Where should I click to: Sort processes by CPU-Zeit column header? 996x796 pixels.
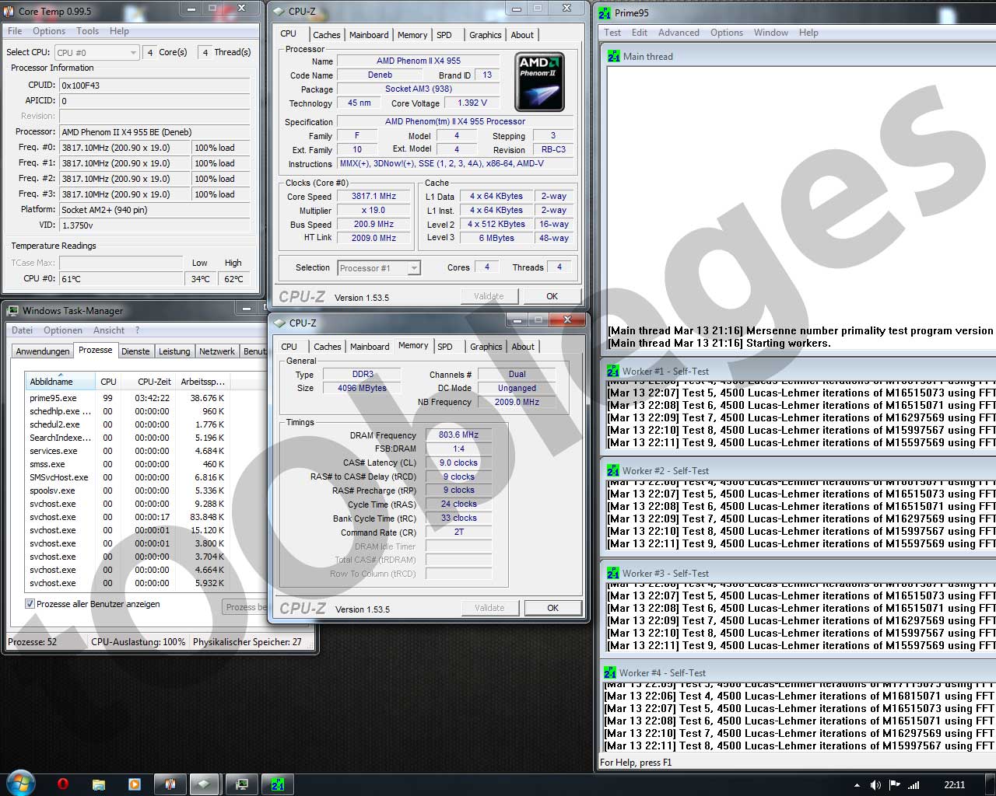point(149,382)
